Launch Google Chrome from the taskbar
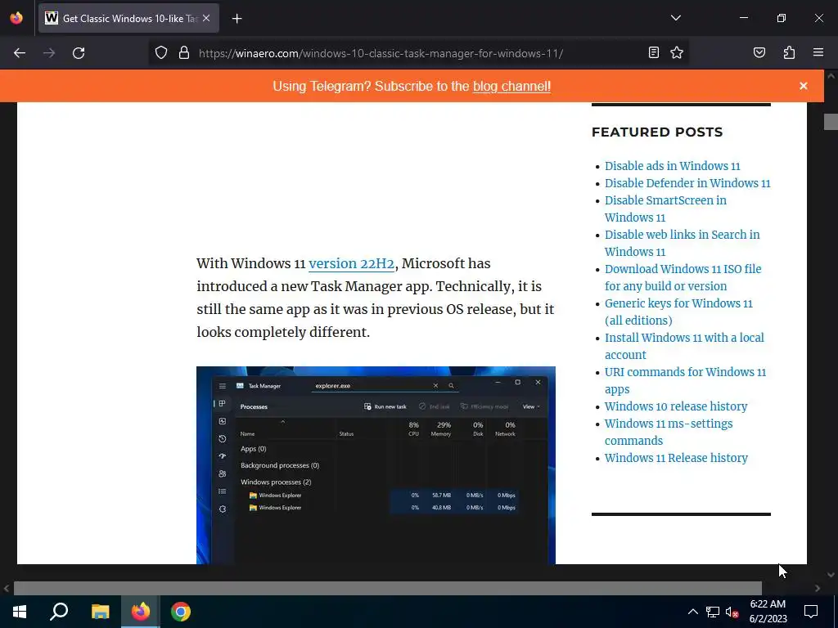The image size is (838, 628). pyautogui.click(x=181, y=612)
